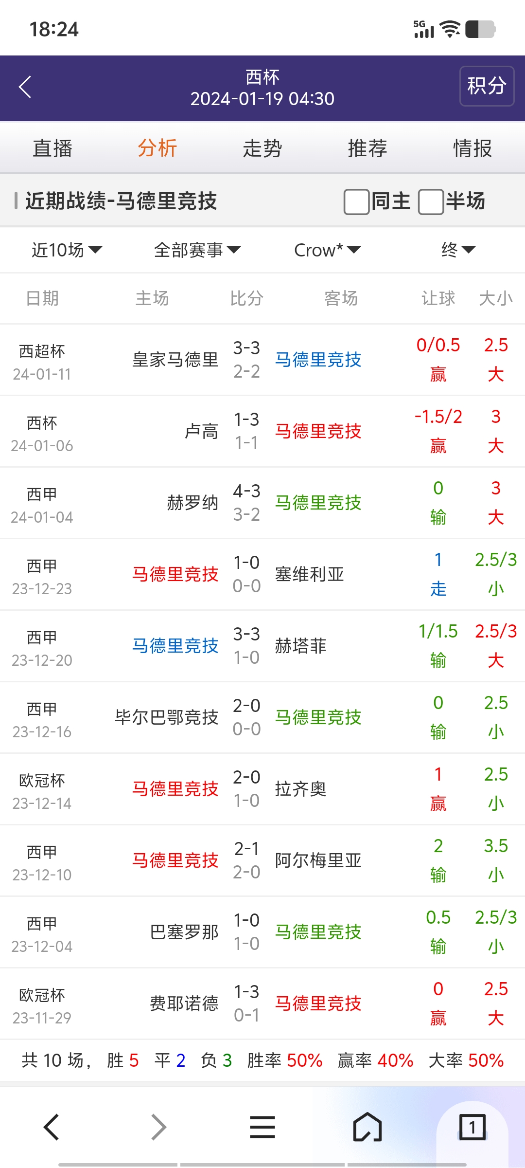525x1168 pixels.
Task: Enable the 同主 checkbox
Action: (x=356, y=202)
